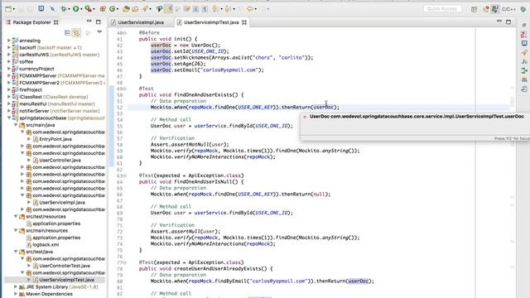Open the Markers ruler icon in right trim
Image resolution: width=530 pixels, height=298 pixels.
click(x=524, y=79)
